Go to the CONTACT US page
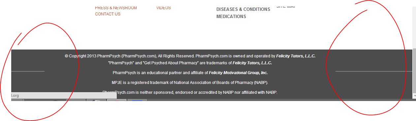The width and height of the screenshot is (416, 121). coord(108,14)
